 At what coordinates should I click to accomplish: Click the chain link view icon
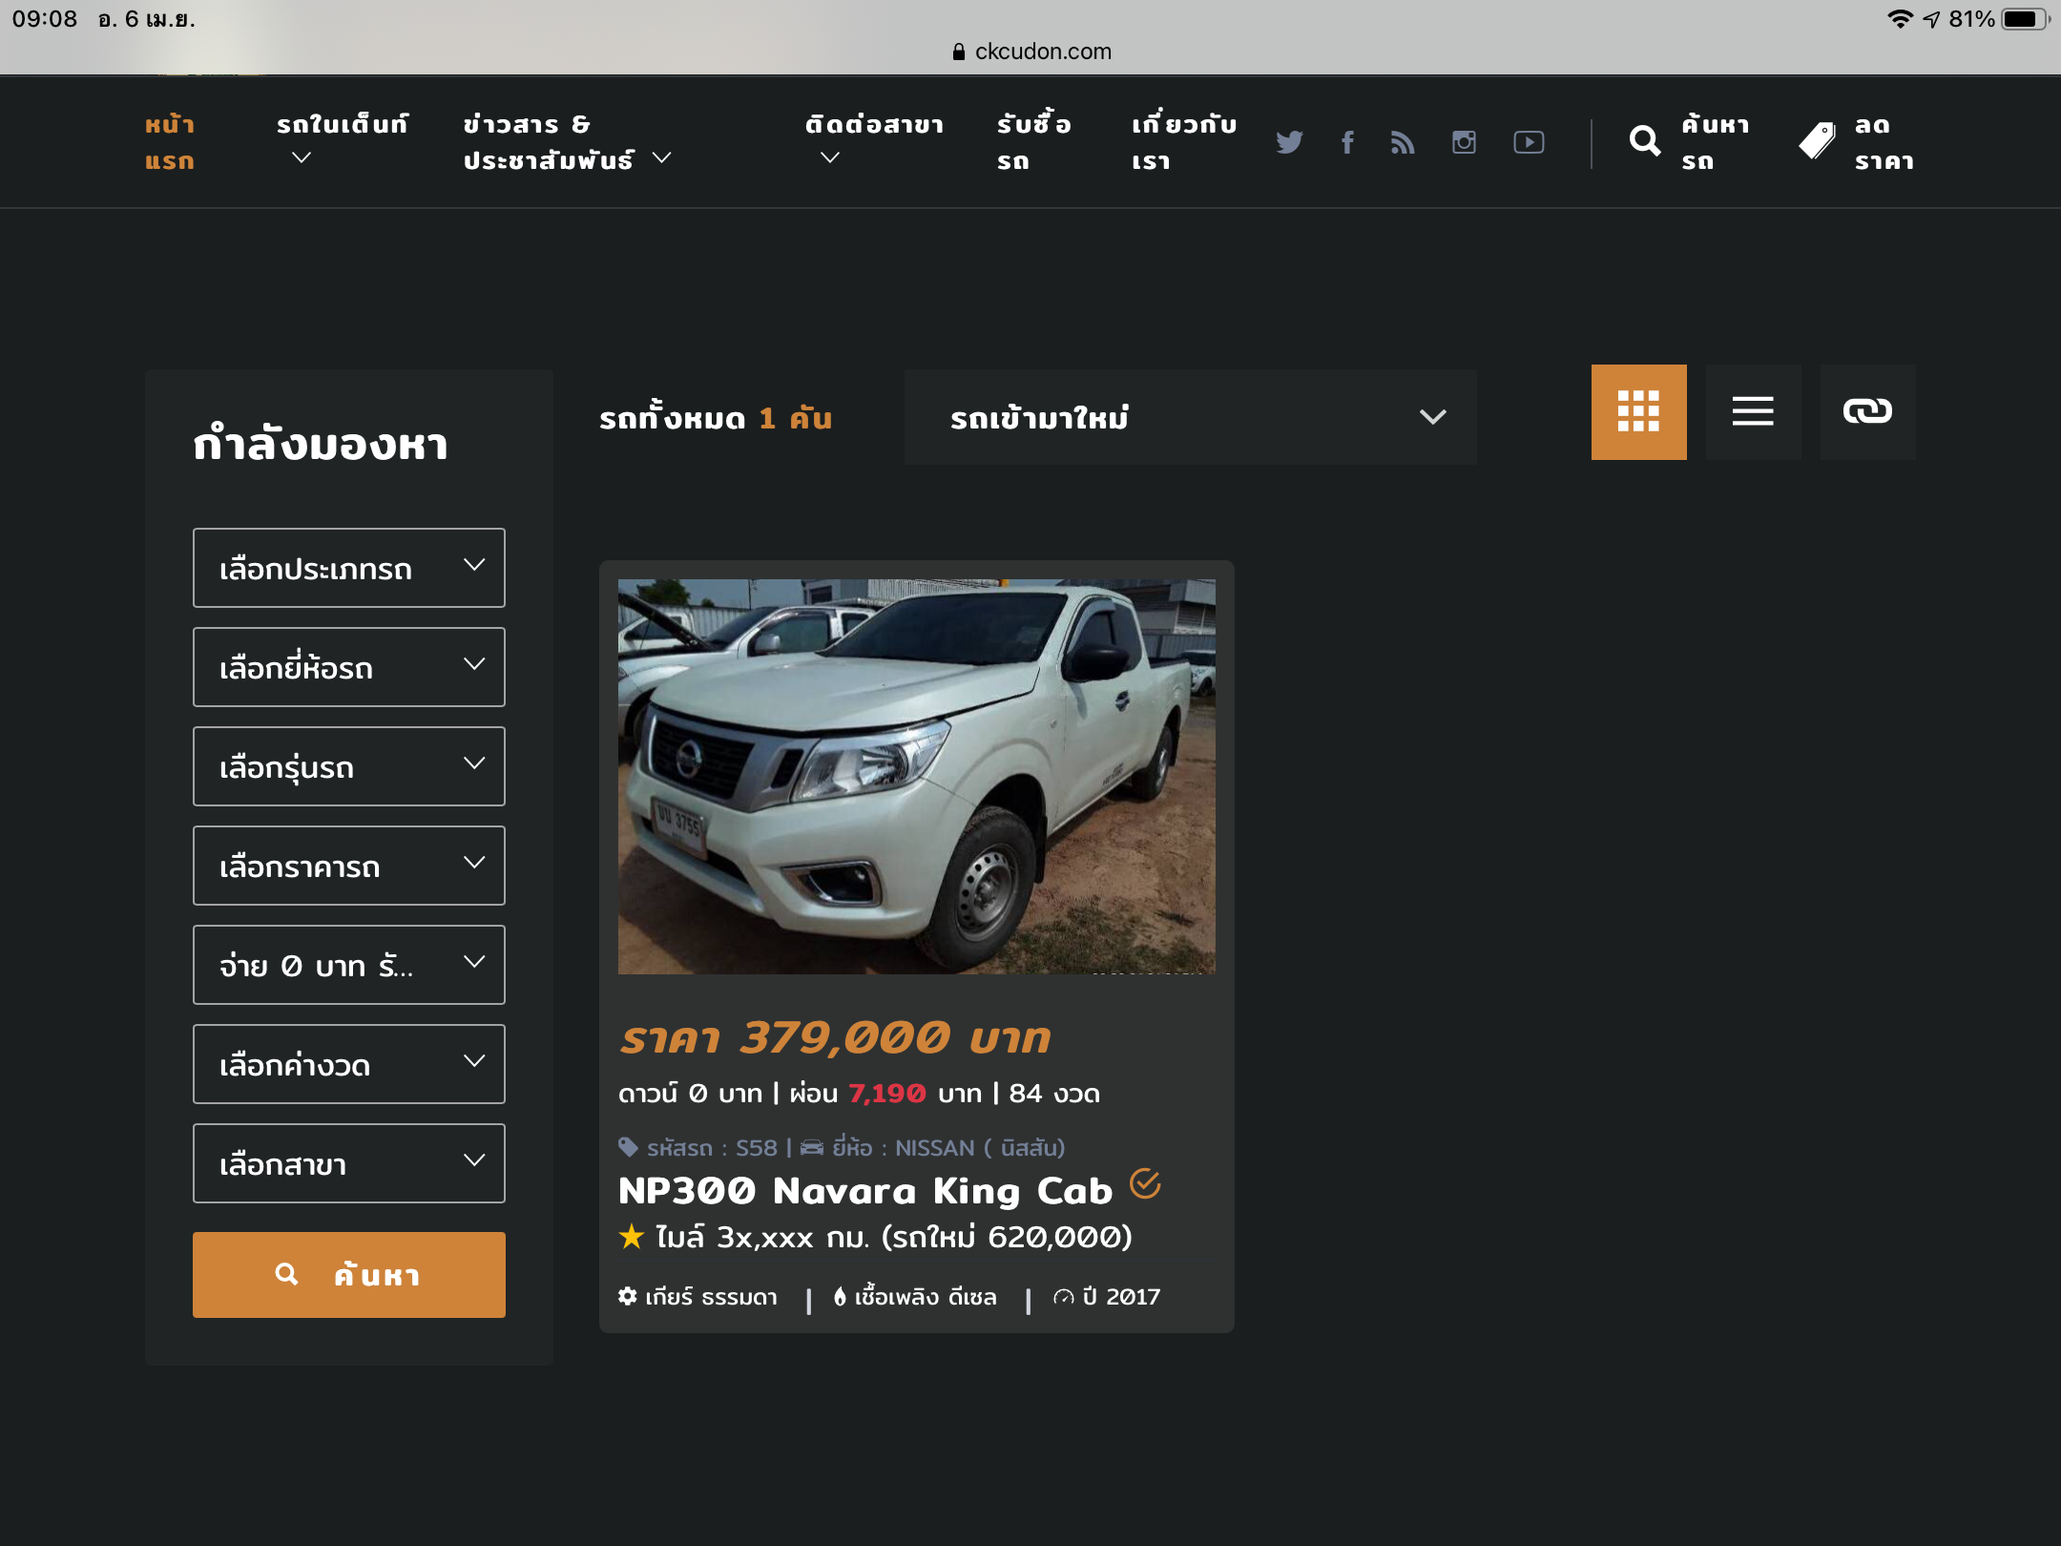(1867, 412)
